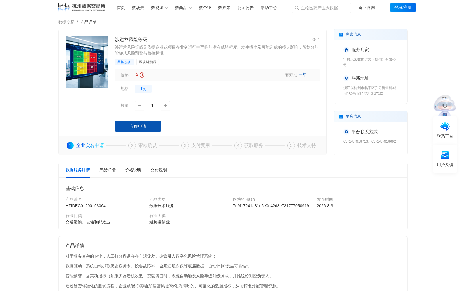This screenshot has height=291, width=466.
Task: Click the 立即申请 button
Action: click(x=138, y=126)
